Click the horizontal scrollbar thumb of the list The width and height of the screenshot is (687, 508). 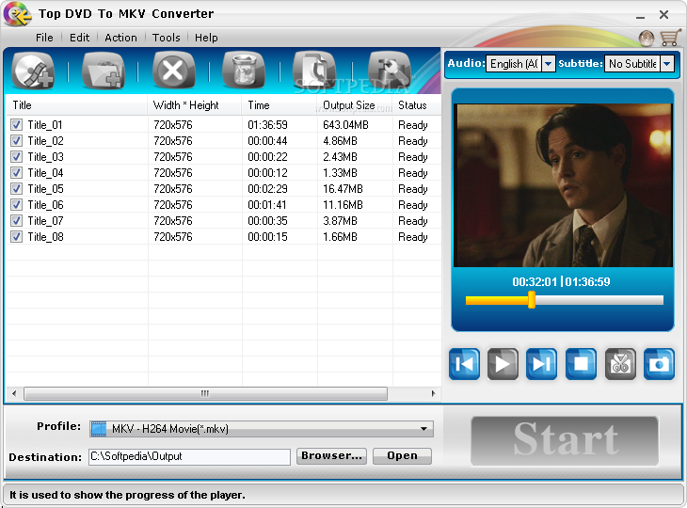click(205, 393)
